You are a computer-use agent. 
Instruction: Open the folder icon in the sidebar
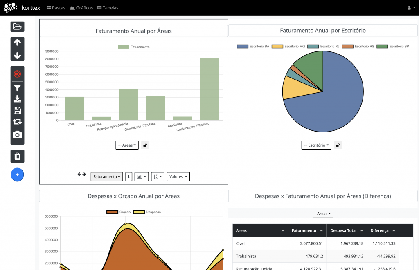(17, 27)
